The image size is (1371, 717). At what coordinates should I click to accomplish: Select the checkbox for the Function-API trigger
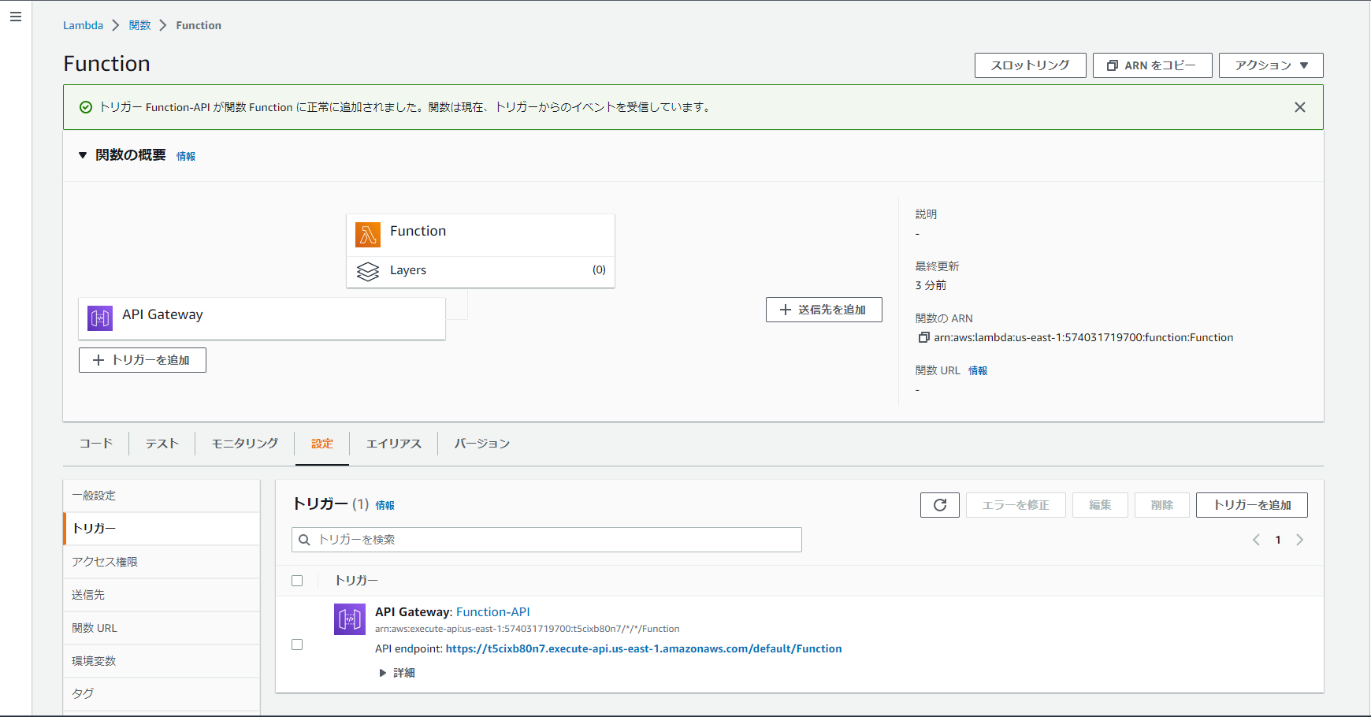pos(297,644)
